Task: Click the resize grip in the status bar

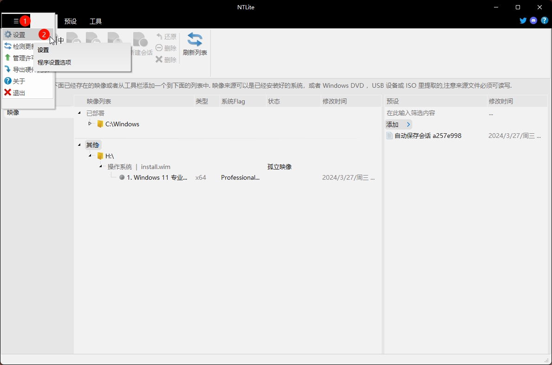Action: 546,360
